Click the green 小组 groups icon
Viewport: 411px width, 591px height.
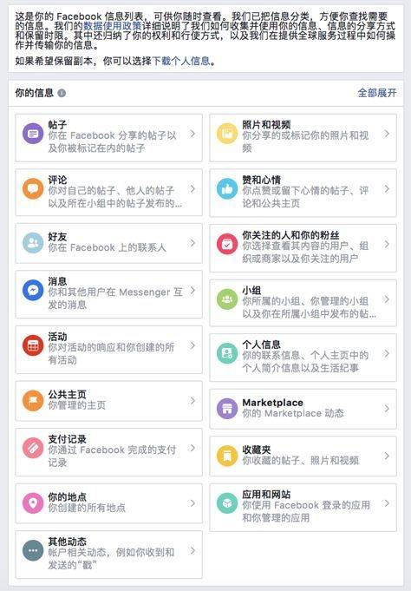coord(227,299)
